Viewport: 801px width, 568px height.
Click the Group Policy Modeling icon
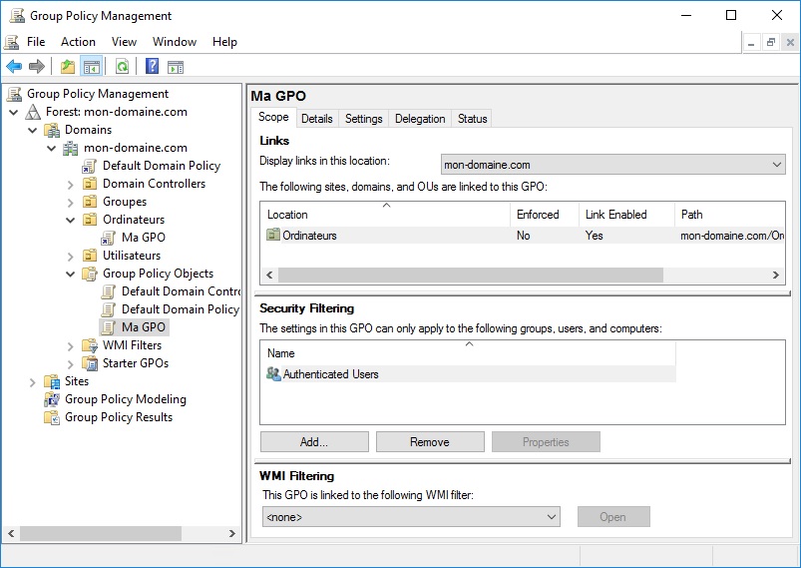pos(52,399)
